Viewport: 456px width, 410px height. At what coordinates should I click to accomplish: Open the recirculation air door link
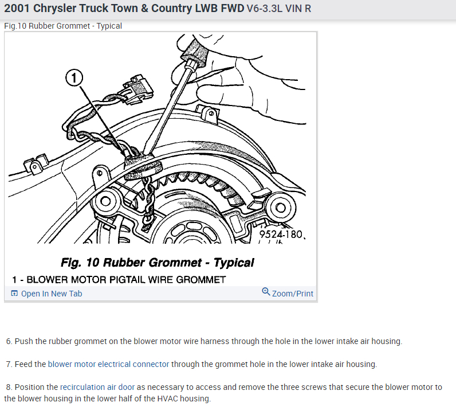(97, 387)
